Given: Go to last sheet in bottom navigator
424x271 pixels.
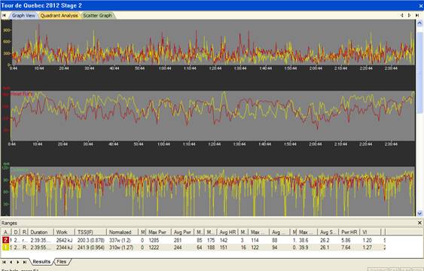Looking at the screenshot, I should coord(25,262).
